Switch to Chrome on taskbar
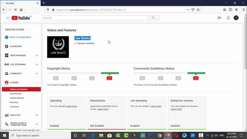The image size is (247, 139). point(159,136)
